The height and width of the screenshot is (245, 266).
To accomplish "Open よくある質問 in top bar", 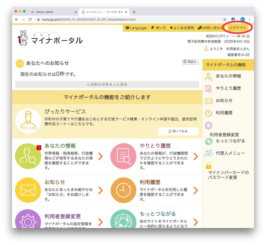I will point(182,28).
